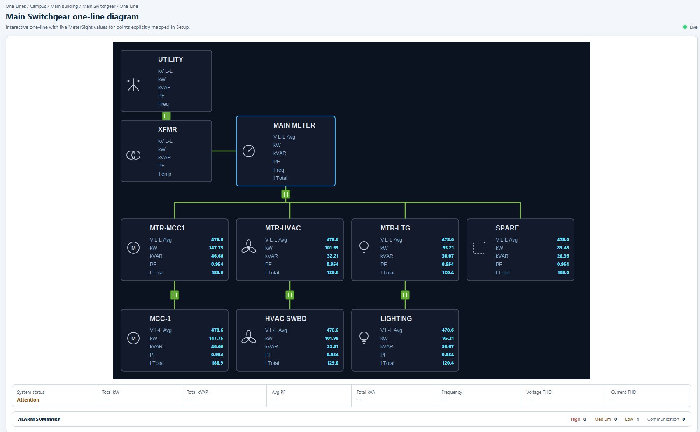
Task: Select the MAIN METER node title
Action: pos(294,125)
